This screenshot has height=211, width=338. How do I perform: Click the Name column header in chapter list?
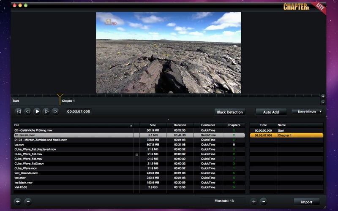point(300,125)
